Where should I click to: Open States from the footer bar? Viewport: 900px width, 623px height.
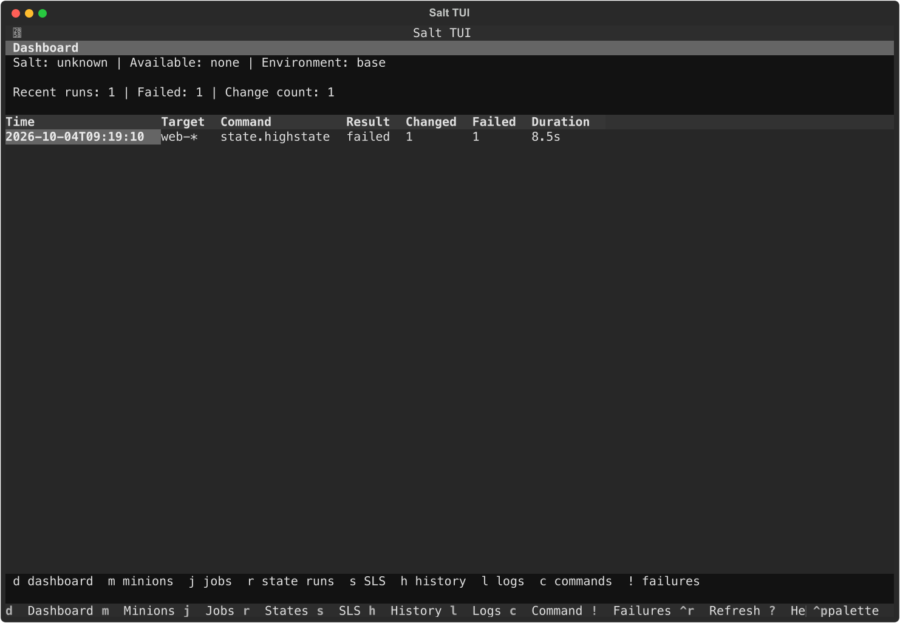[x=276, y=611]
